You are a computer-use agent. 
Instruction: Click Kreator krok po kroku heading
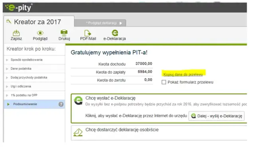click(x=31, y=49)
